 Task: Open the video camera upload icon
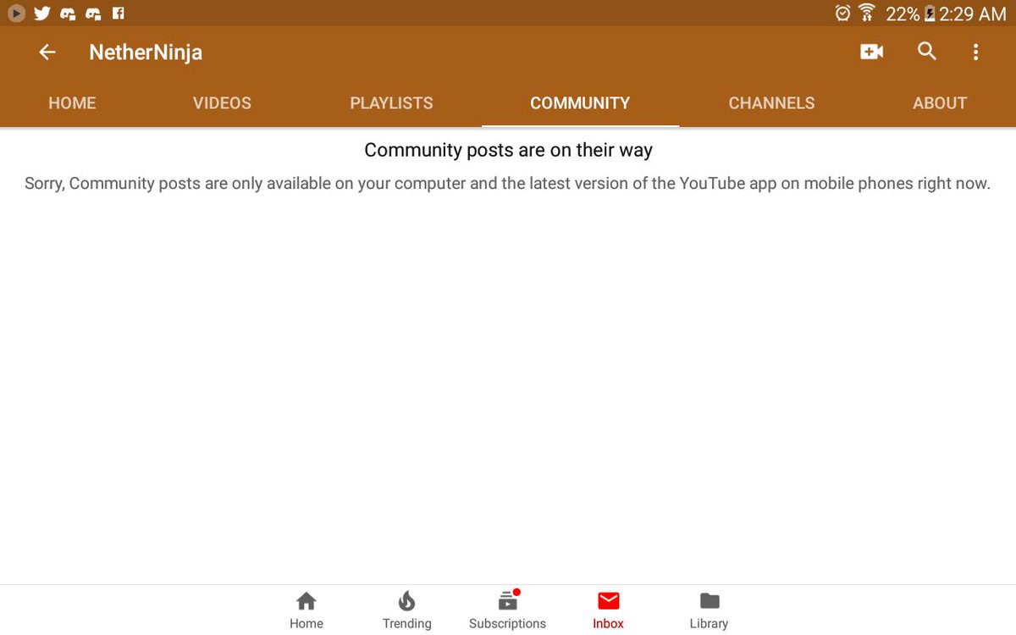coord(871,52)
